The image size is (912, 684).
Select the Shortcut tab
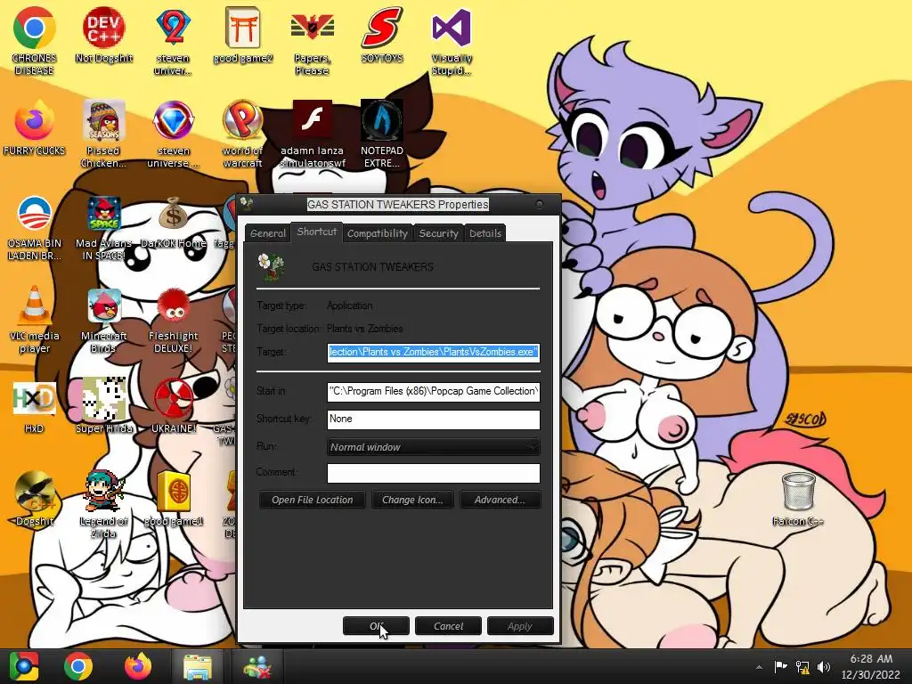click(x=316, y=232)
